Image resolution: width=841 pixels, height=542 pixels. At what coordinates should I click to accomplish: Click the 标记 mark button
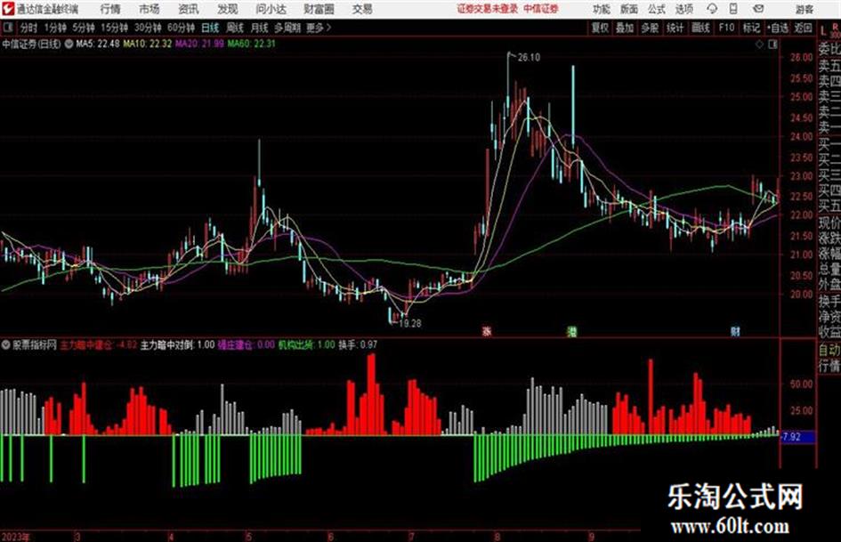(751, 28)
